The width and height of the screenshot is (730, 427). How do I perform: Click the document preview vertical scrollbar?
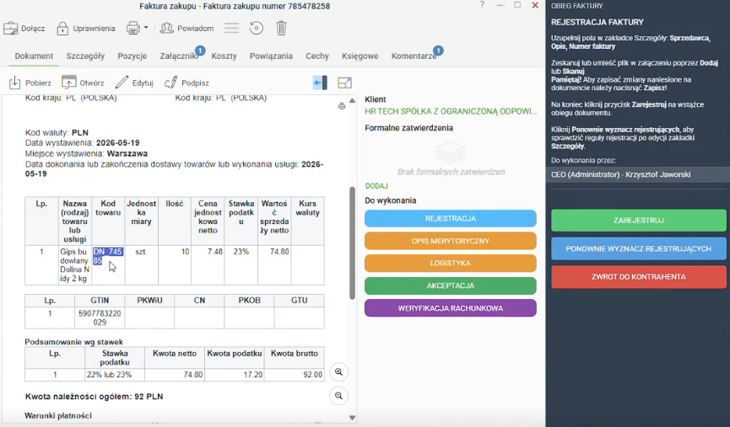pos(352,243)
